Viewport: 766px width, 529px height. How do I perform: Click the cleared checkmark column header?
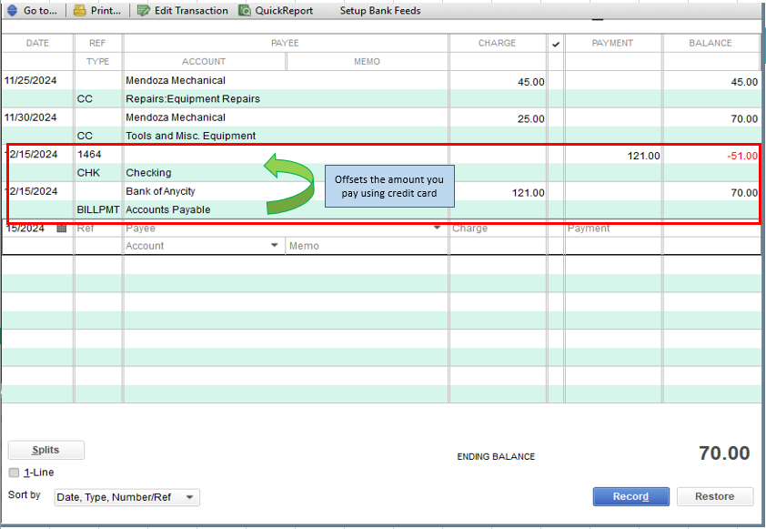556,44
